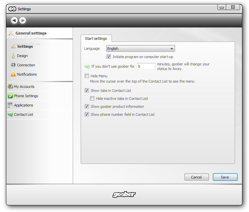Screen dimensions: 249x212
Task: Disable Show goober product information
Action: [87, 106]
